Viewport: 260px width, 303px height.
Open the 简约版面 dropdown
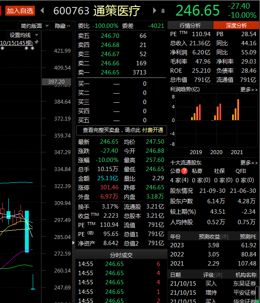[34, 26]
